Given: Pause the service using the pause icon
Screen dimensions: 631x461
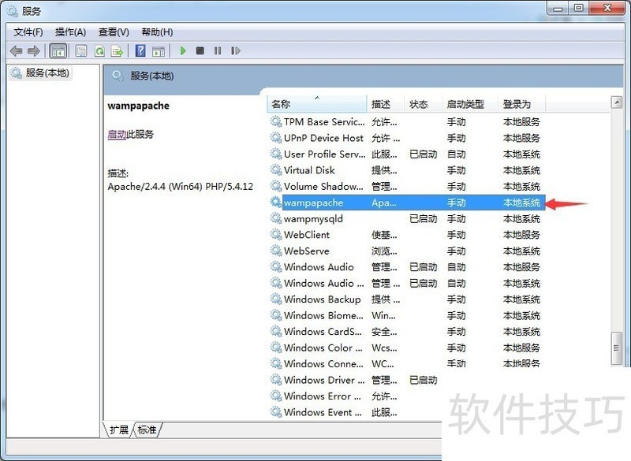Looking at the screenshot, I should pyautogui.click(x=218, y=50).
